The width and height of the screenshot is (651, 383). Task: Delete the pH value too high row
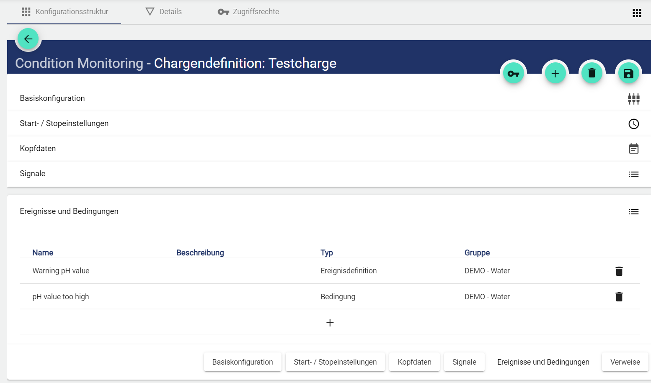[x=619, y=297]
